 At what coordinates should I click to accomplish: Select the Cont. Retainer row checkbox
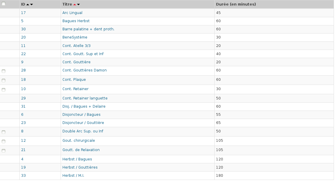click(4, 90)
